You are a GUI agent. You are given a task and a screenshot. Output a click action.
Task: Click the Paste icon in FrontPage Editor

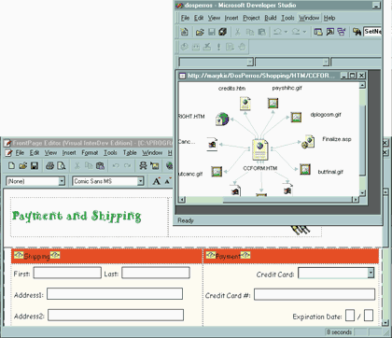[x=100, y=165]
